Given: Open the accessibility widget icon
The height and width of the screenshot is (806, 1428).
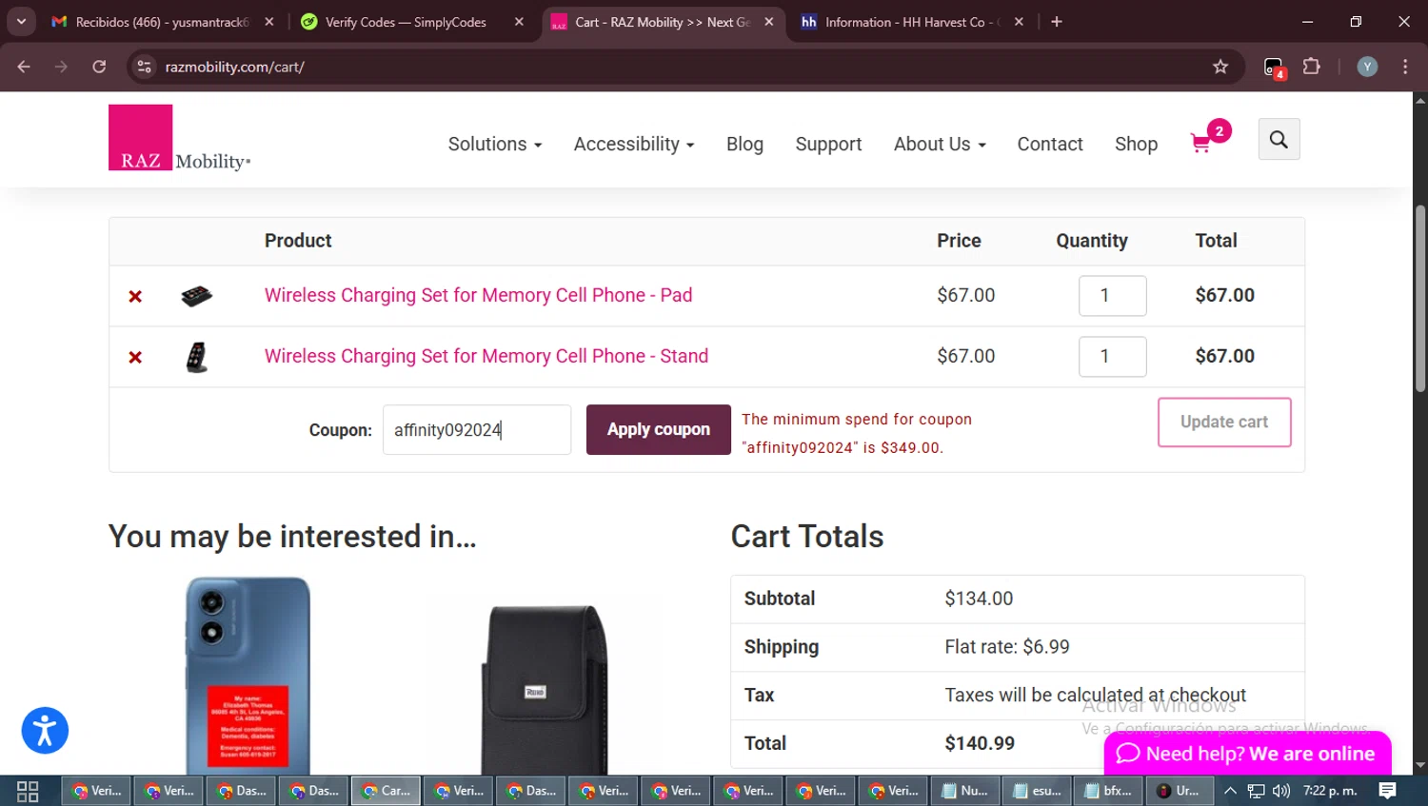Looking at the screenshot, I should (x=45, y=731).
